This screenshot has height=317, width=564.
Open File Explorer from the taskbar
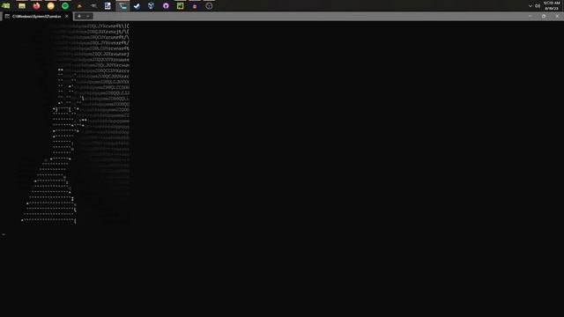tap(22, 6)
